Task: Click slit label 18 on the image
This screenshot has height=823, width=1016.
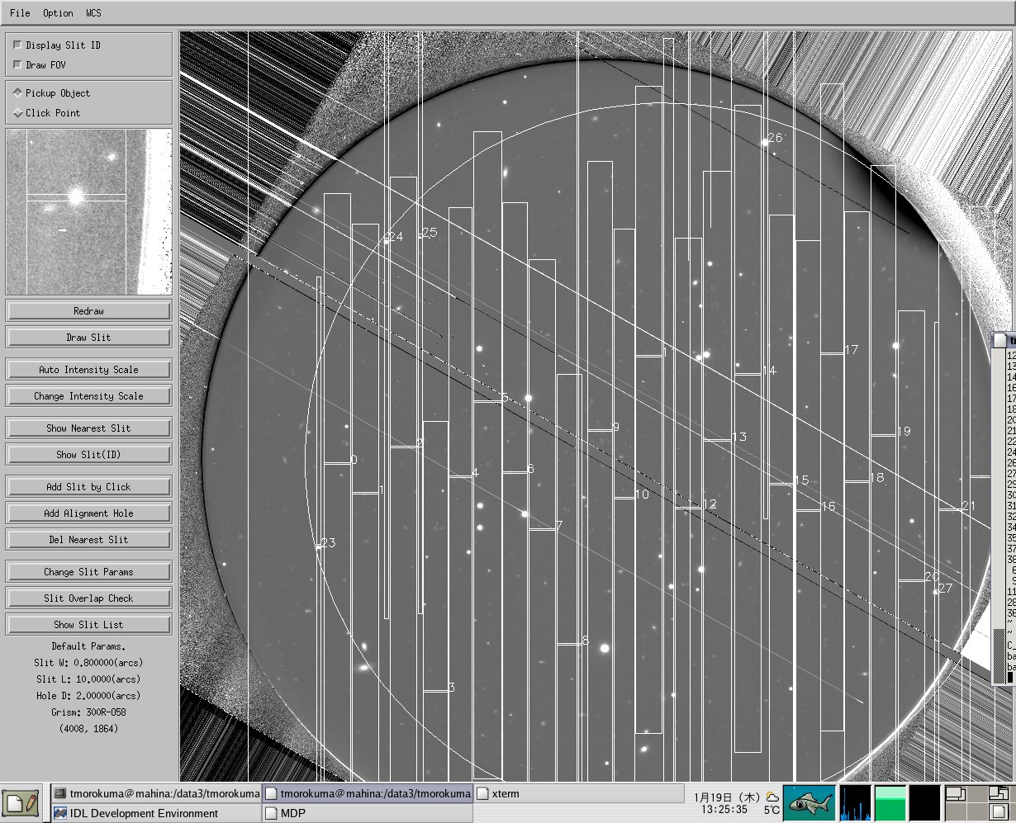Action: (x=877, y=477)
